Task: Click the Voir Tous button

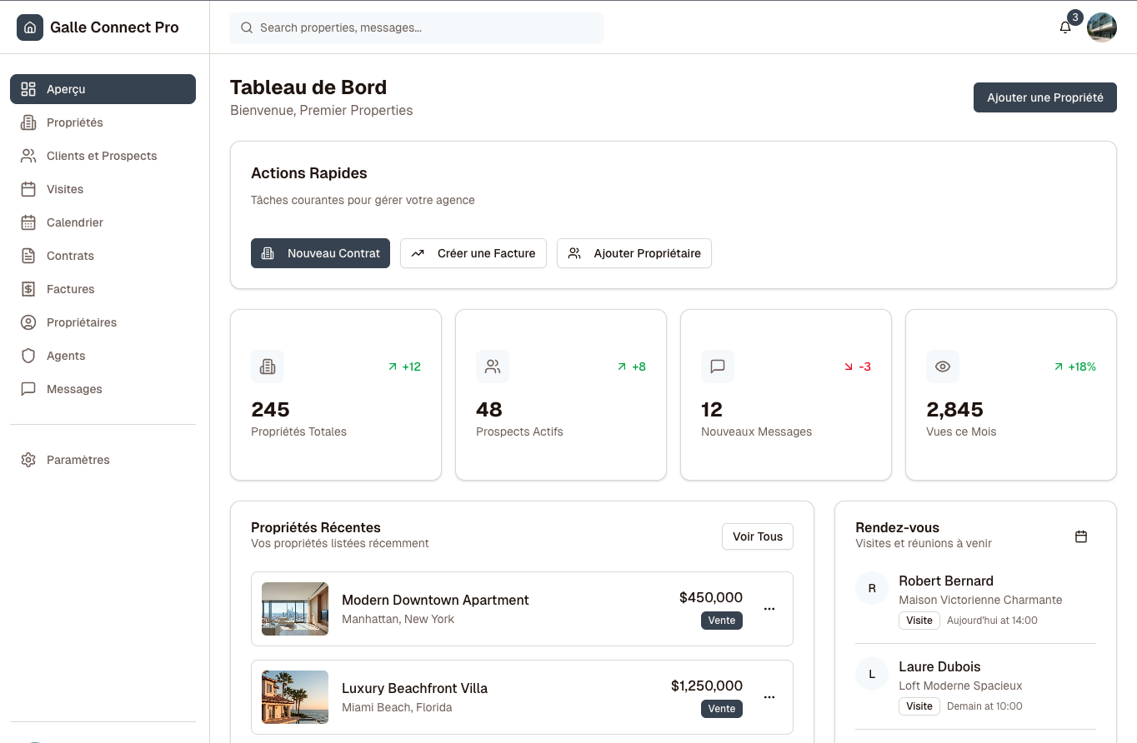Action: (757, 536)
